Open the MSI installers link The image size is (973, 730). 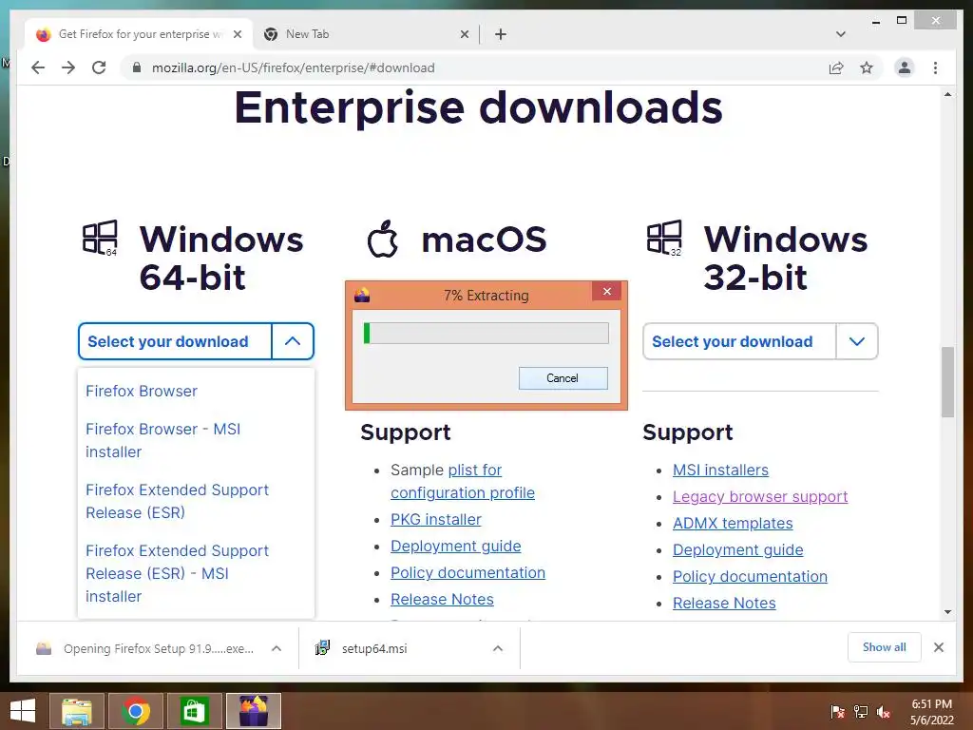pos(720,470)
